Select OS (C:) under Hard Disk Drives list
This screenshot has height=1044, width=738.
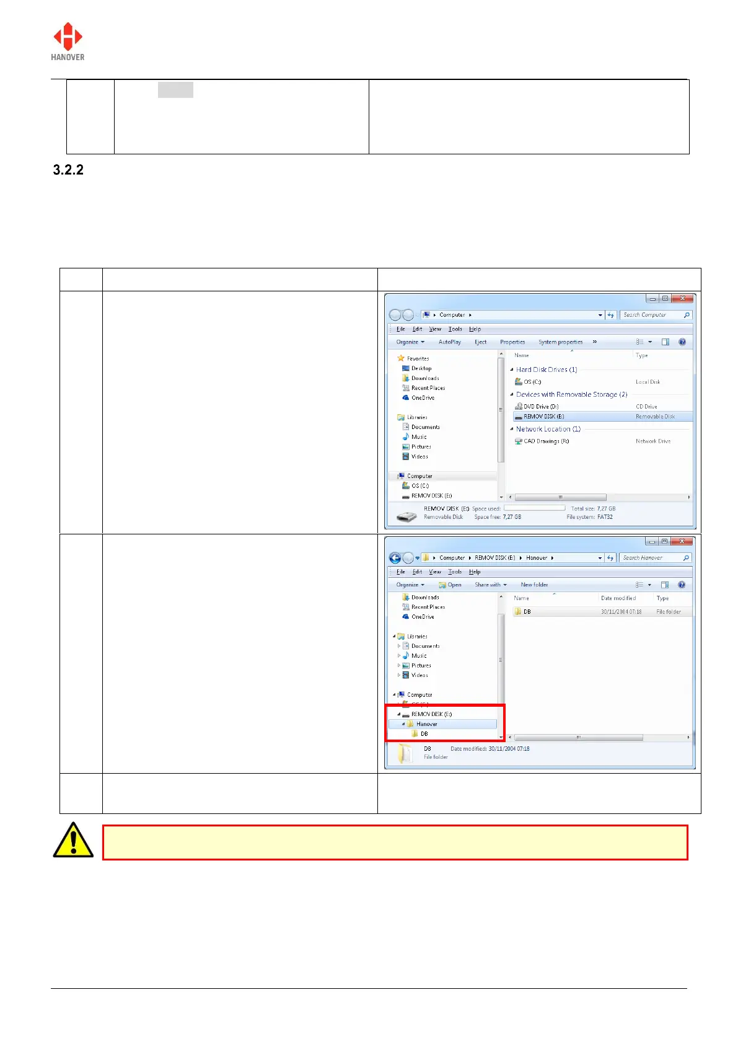[527, 382]
